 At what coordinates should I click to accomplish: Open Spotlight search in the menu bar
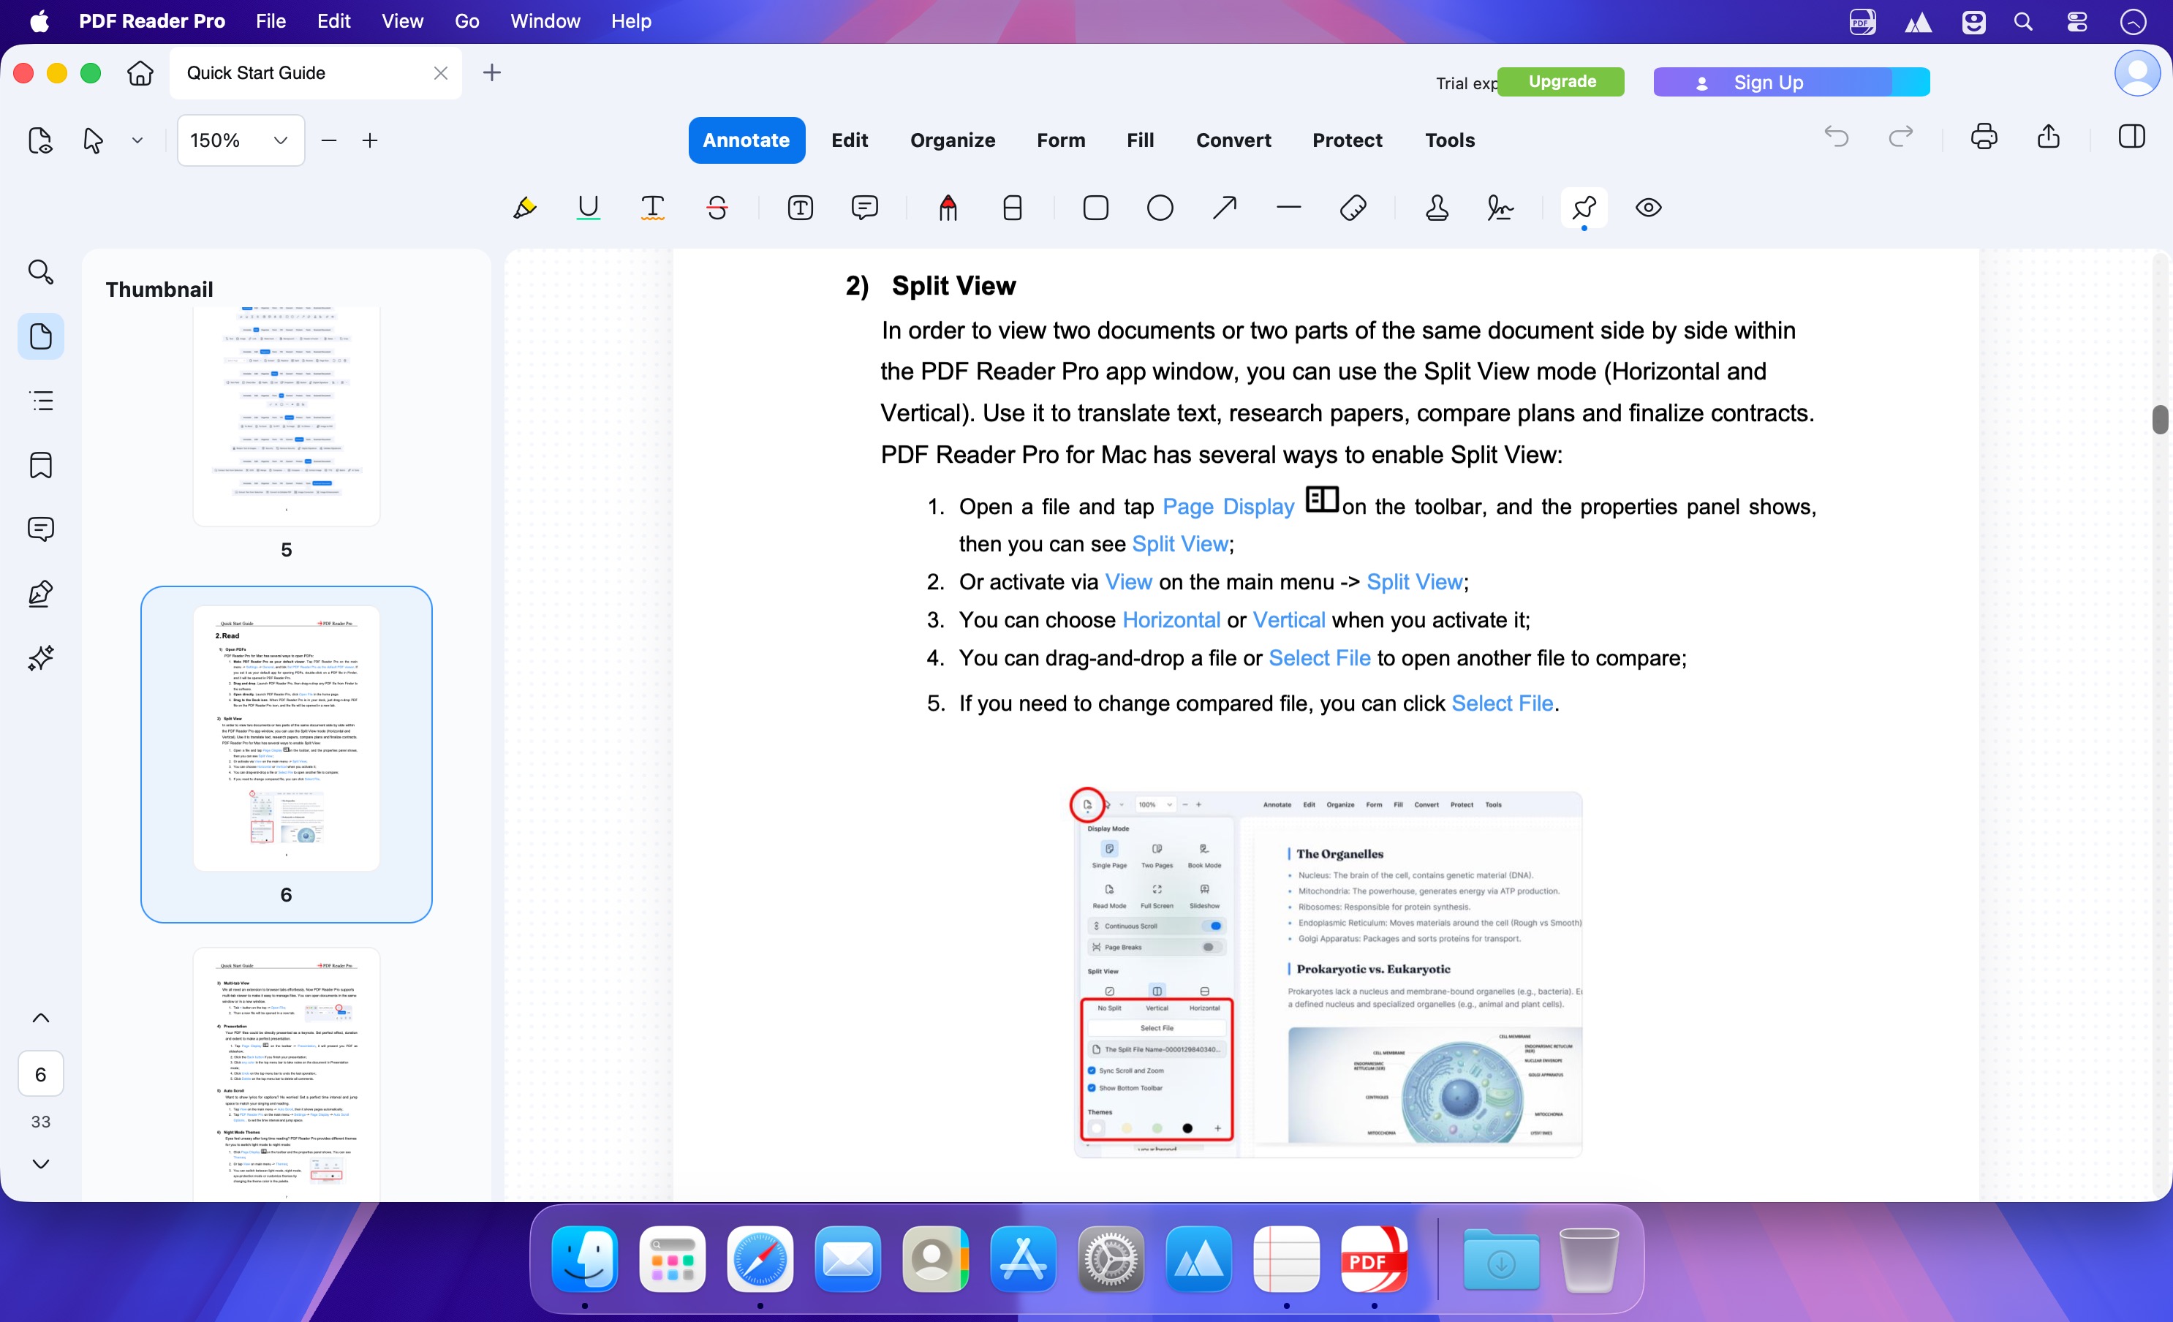coord(2023,21)
